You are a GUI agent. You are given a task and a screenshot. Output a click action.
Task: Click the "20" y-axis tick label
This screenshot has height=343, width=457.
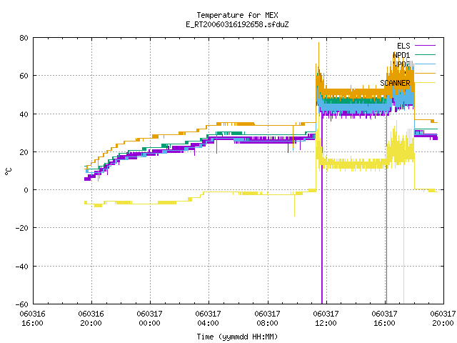(24, 152)
